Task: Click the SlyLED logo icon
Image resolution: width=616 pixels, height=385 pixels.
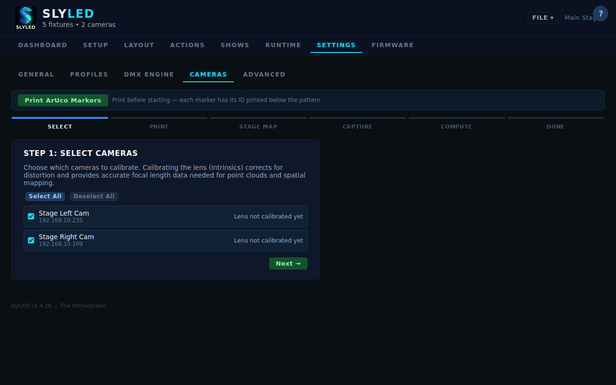Action: [26, 18]
